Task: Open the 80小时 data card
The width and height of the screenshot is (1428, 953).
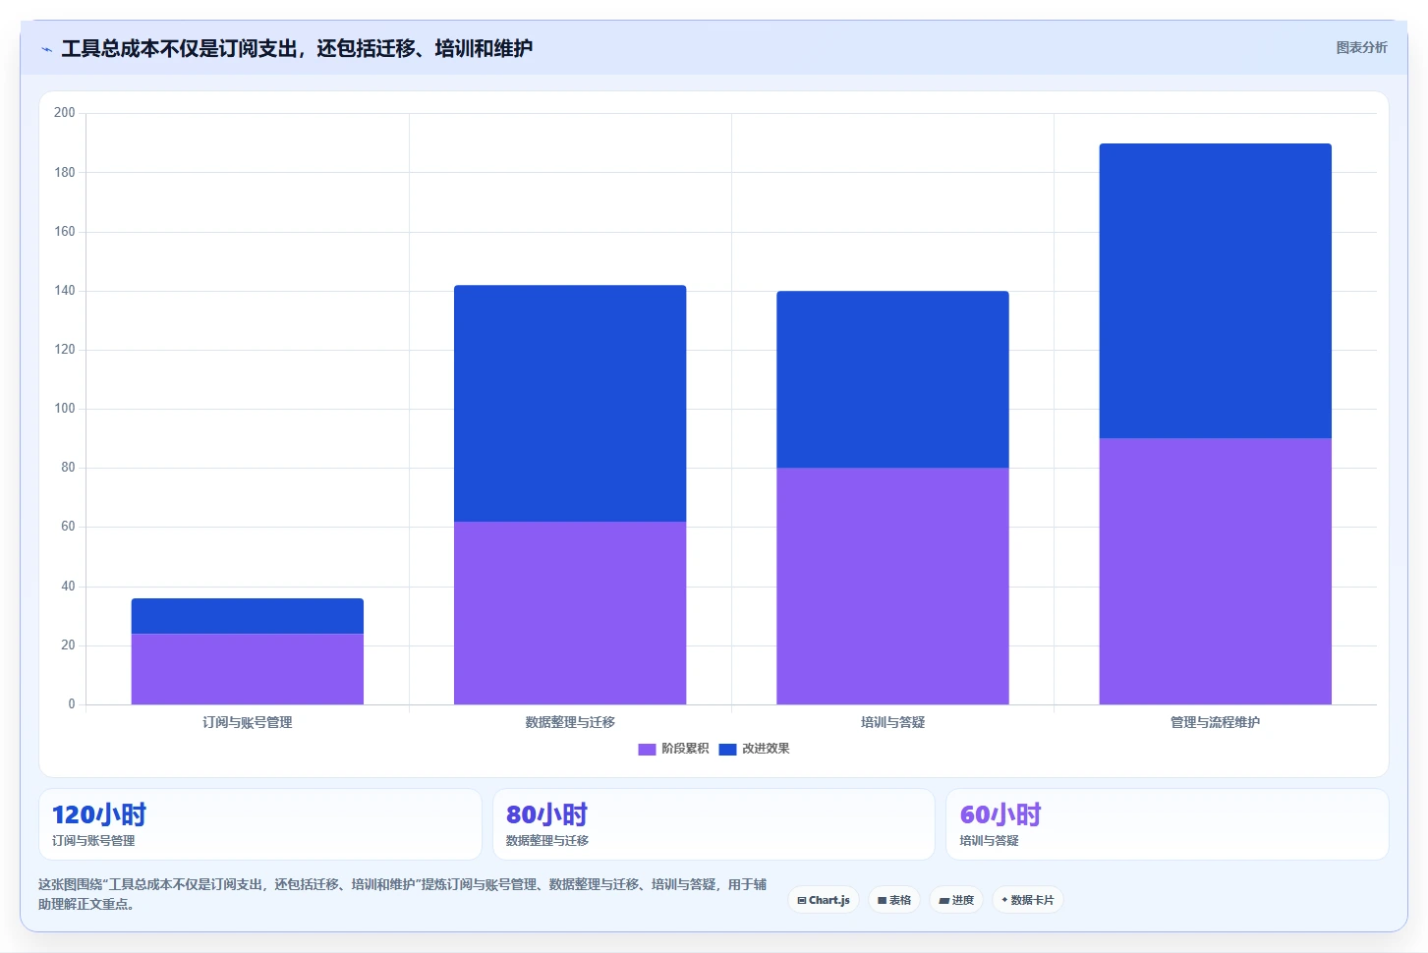Action: tap(714, 824)
